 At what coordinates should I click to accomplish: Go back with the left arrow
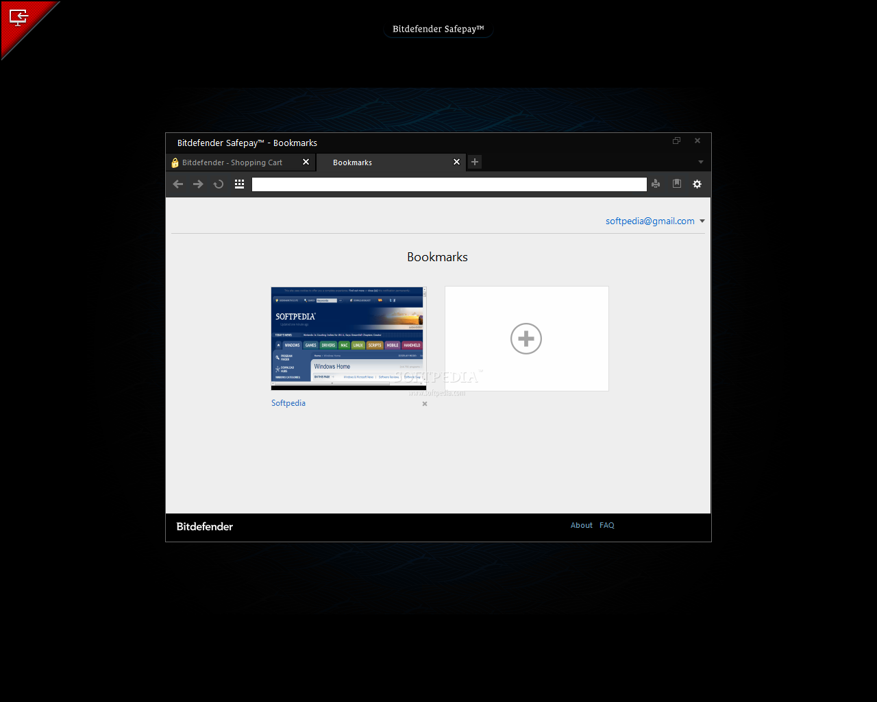[x=178, y=184]
